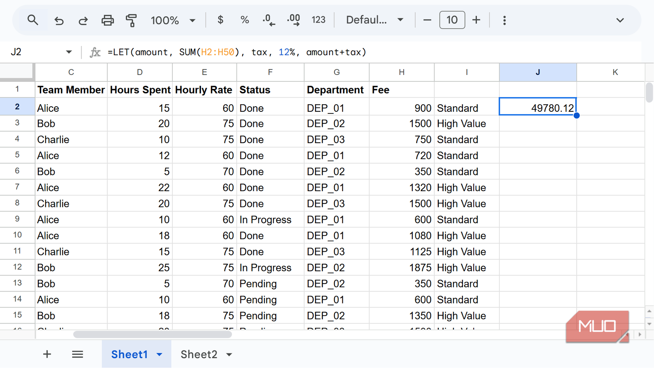
Task: Open the Sheet2 tab options arrow
Action: pyautogui.click(x=229, y=355)
